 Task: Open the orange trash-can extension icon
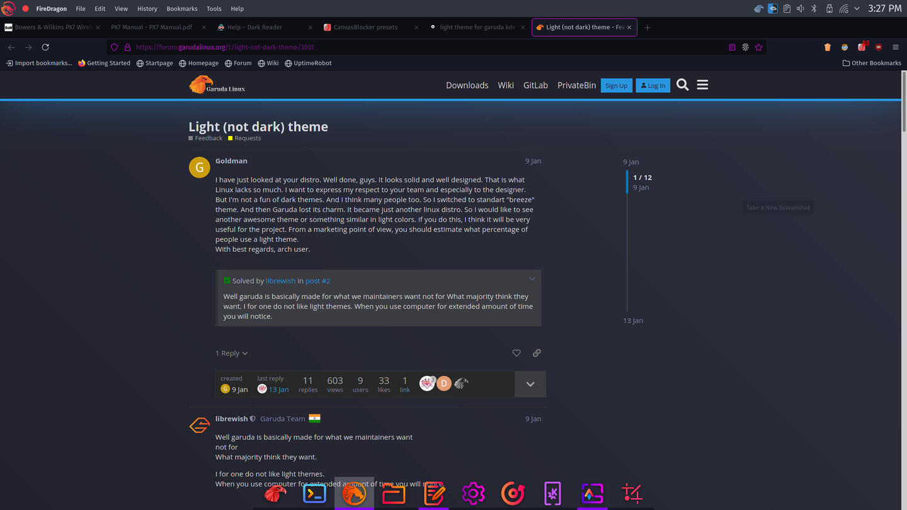(x=828, y=47)
